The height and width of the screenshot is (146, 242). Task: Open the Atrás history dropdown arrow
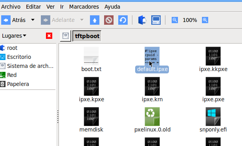(x=33, y=20)
